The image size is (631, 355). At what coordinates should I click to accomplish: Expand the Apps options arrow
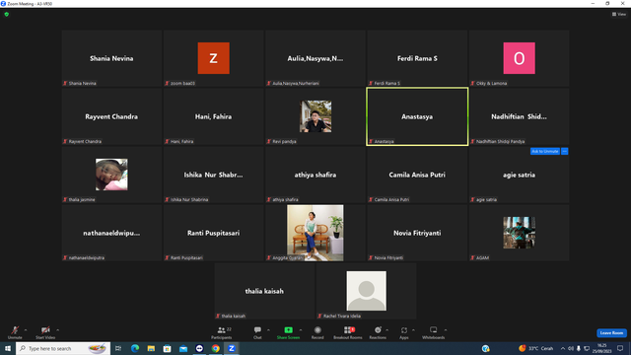click(413, 330)
